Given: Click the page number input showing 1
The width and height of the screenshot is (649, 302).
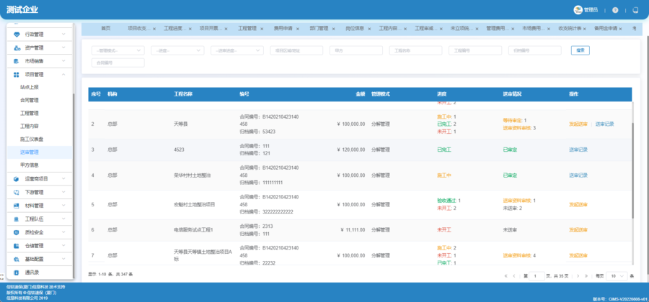Looking at the screenshot, I should click(537, 276).
